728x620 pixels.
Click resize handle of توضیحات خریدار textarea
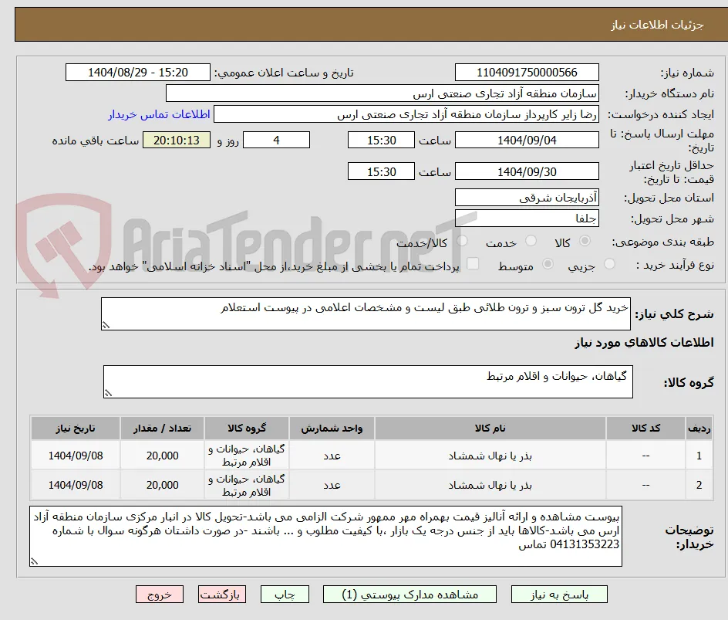[34, 561]
